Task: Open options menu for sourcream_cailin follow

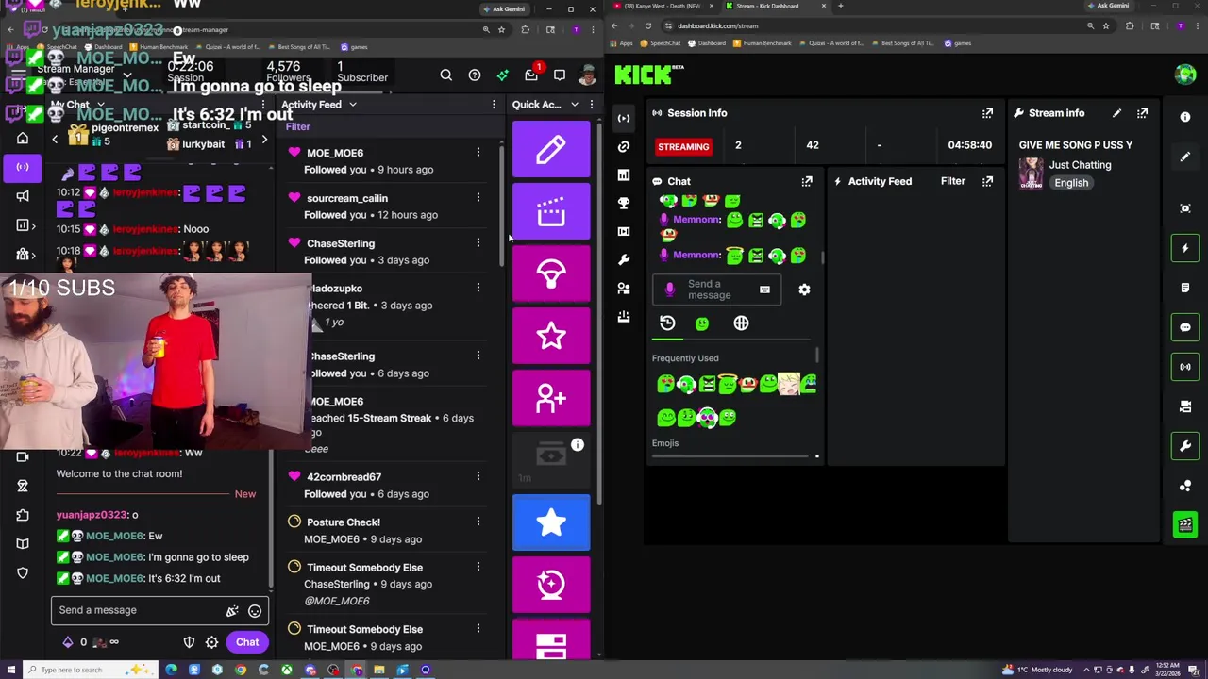Action: pos(478,198)
